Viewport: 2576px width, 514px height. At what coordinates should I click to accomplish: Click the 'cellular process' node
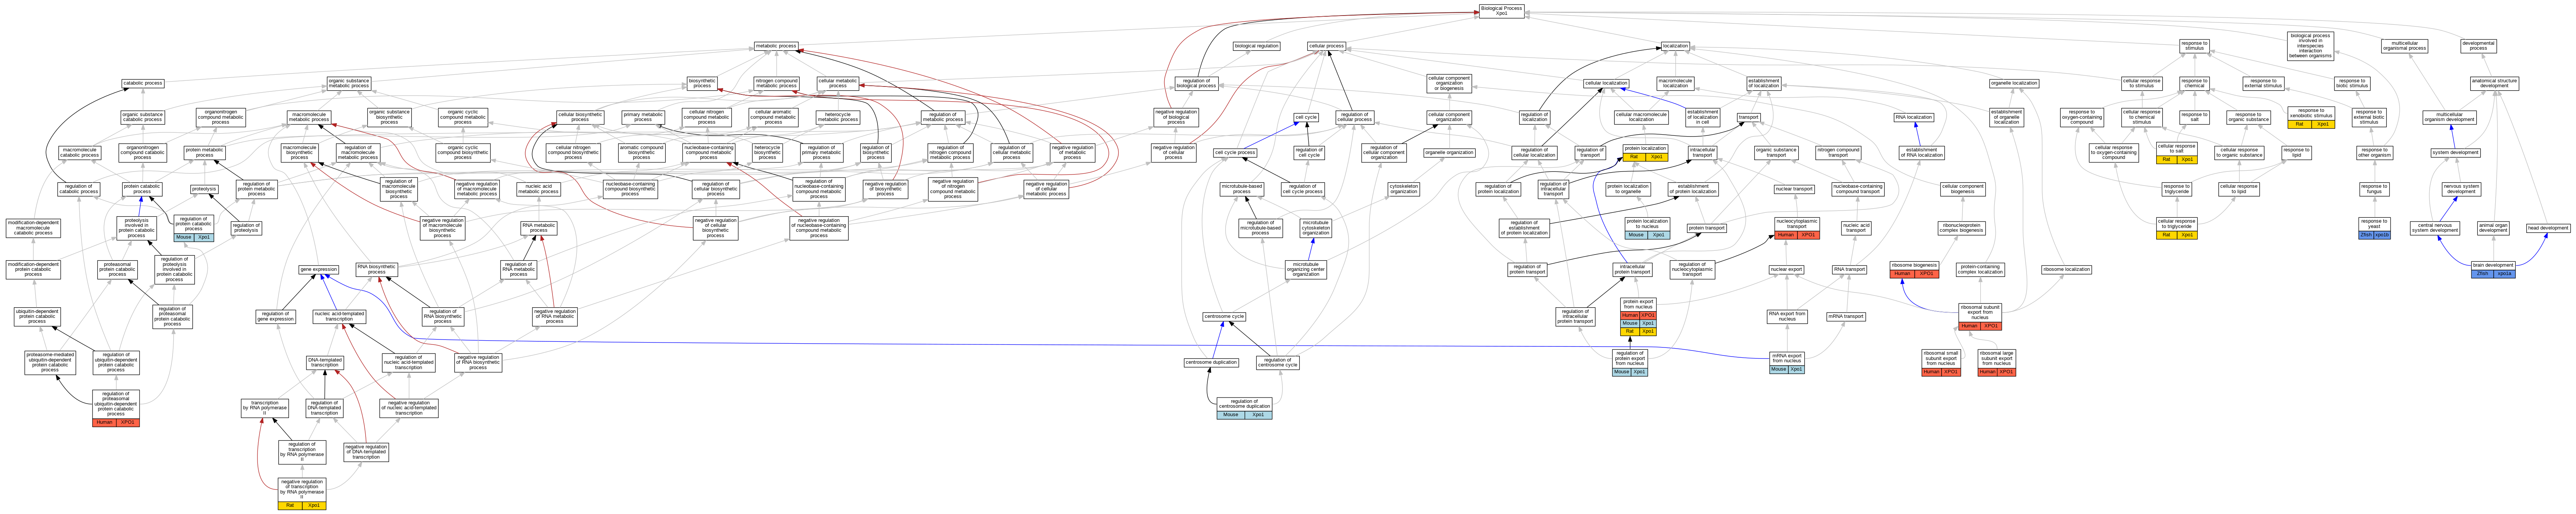coord(1327,46)
